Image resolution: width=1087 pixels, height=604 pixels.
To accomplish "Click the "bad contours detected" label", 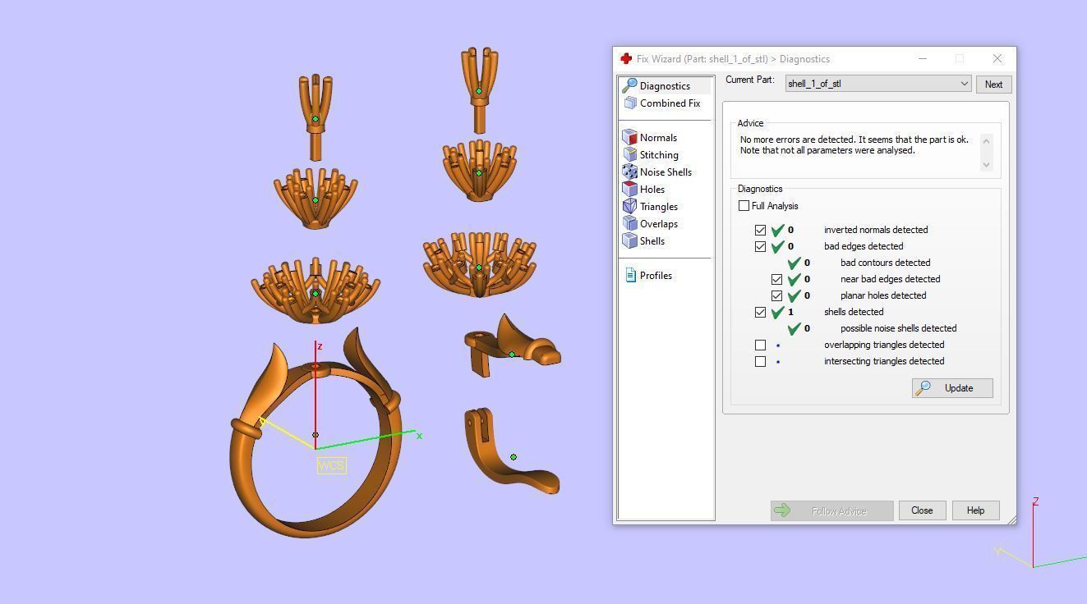I will (x=886, y=263).
